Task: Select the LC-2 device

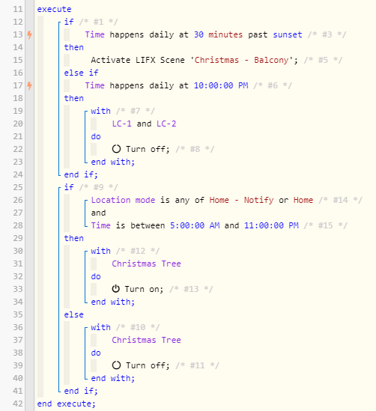Action: point(166,124)
